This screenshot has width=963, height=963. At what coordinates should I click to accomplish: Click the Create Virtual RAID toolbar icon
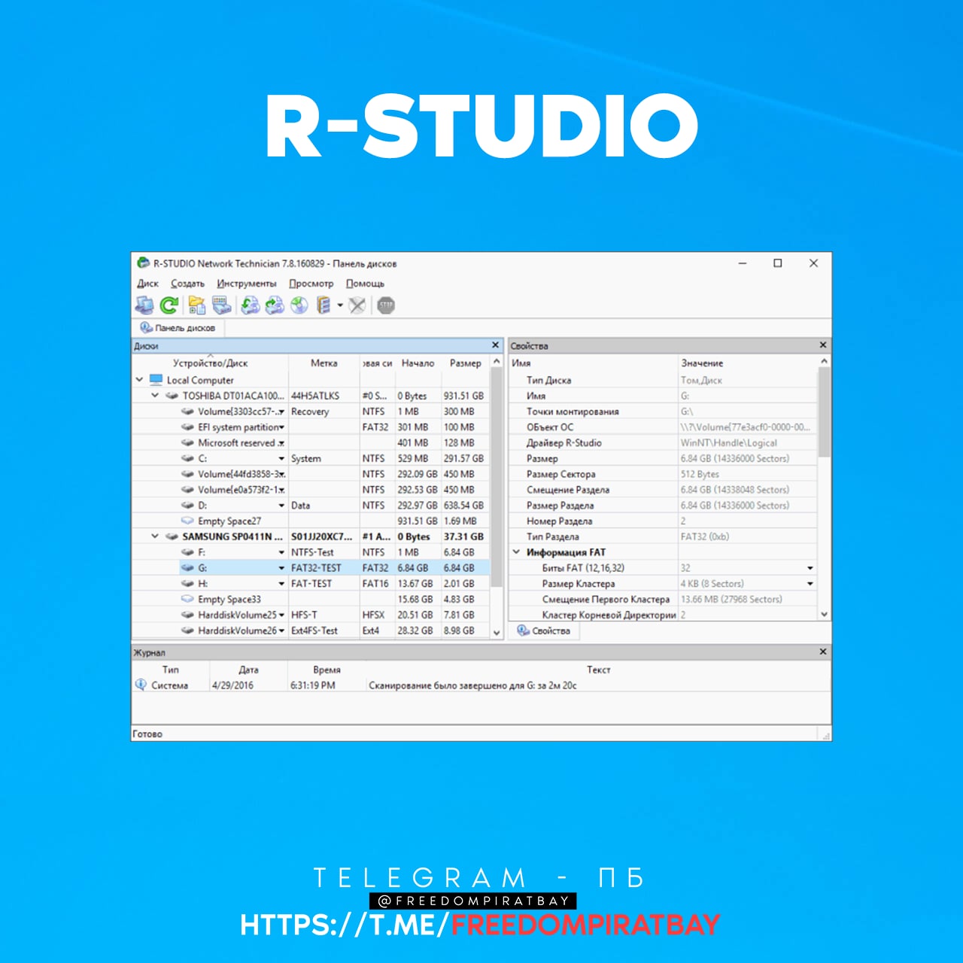coord(324,305)
